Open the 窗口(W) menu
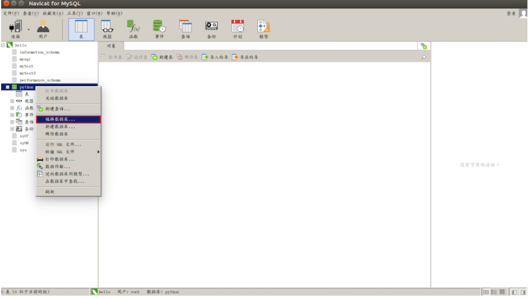 click(x=94, y=13)
